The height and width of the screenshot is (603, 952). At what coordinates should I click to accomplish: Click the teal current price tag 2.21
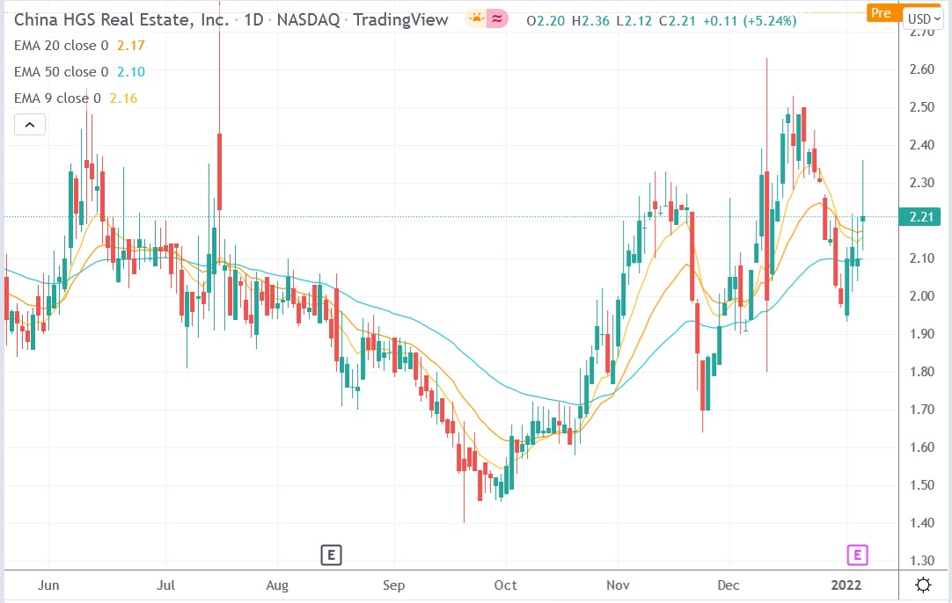tap(920, 216)
